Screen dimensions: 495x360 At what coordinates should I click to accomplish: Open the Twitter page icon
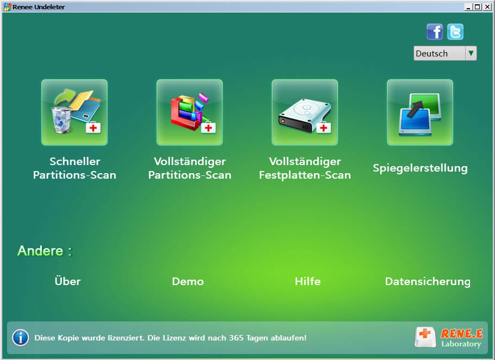[455, 31]
